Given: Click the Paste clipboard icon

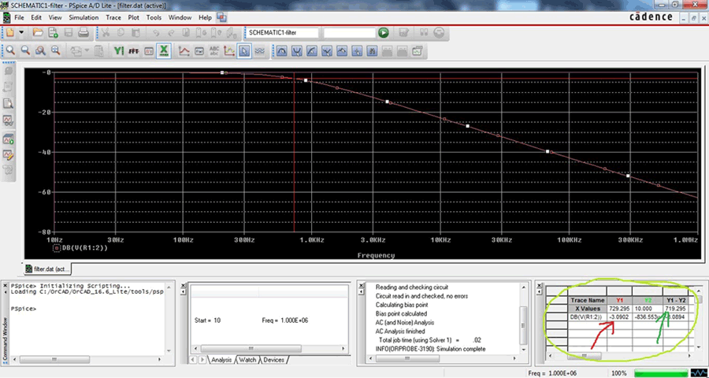Looking at the screenshot, I should [x=135, y=32].
